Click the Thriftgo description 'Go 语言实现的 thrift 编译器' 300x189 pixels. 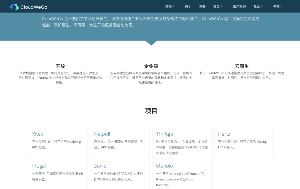(182, 147)
